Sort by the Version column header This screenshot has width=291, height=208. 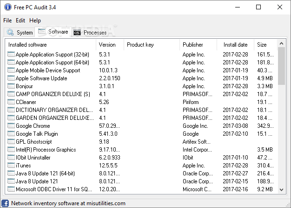[x=110, y=45]
